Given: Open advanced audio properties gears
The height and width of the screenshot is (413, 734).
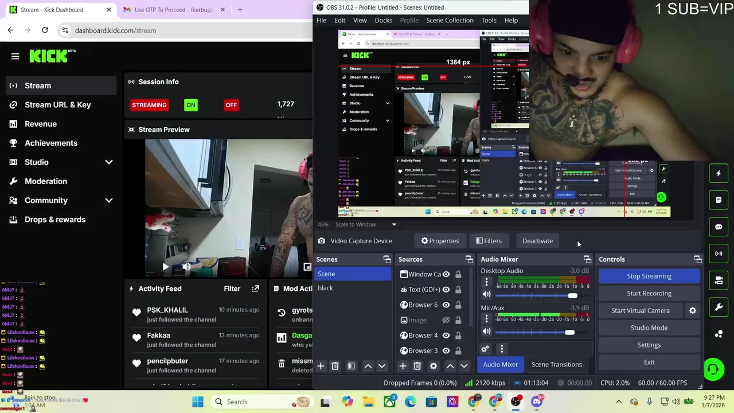Looking at the screenshot, I should coord(485,349).
